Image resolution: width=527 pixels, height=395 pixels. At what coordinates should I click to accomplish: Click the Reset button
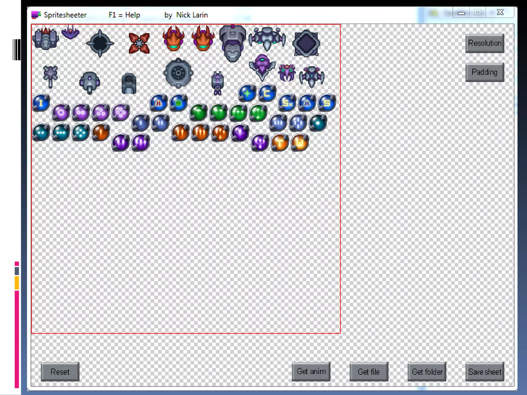pos(60,372)
